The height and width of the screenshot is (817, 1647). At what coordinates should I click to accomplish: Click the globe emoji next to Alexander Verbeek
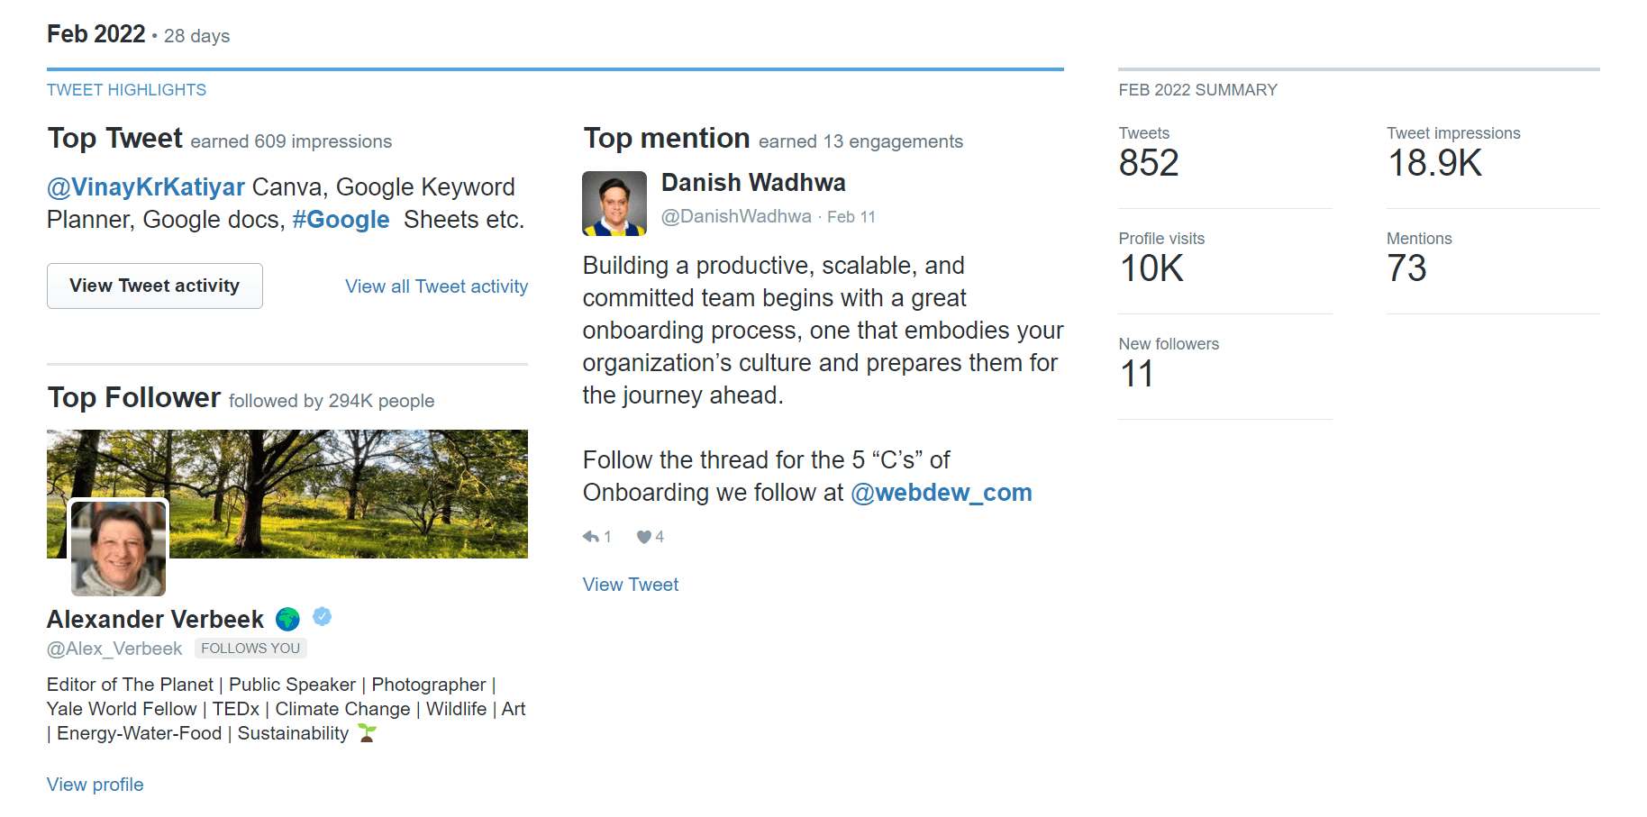point(287,619)
